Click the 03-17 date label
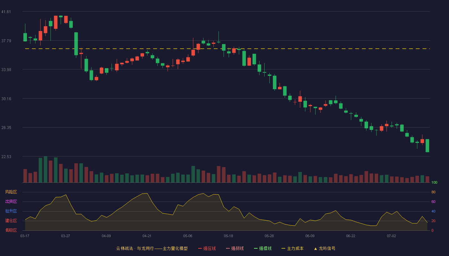449x256 pixels. click(25, 236)
